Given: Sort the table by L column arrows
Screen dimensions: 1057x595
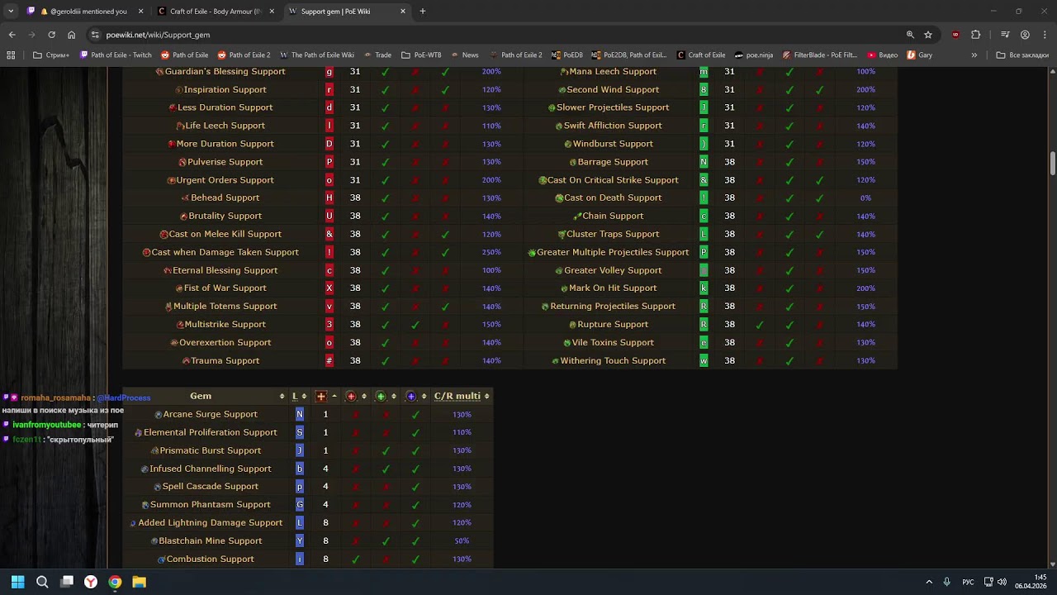Looking at the screenshot, I should point(305,397).
